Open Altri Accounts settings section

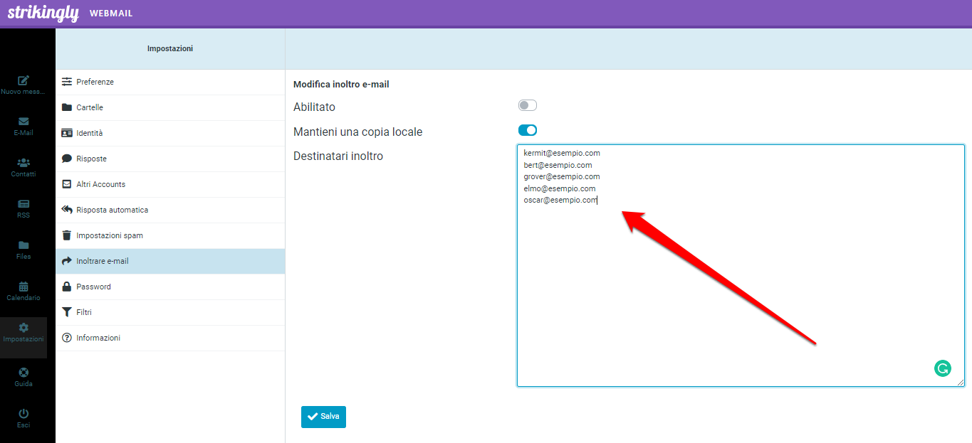pyautogui.click(x=170, y=184)
